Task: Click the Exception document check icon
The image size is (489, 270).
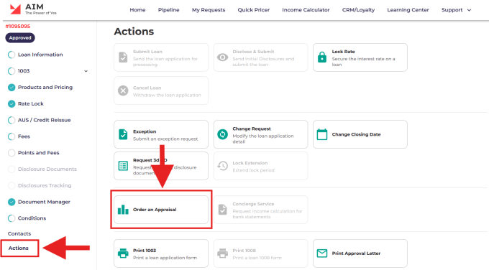Action: [x=123, y=134]
